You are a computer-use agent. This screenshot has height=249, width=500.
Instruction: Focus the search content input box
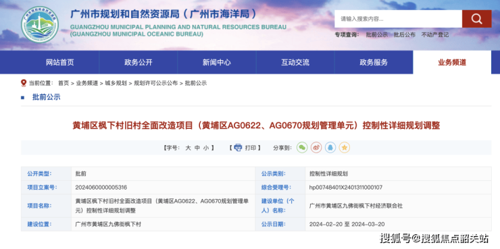[398, 19]
